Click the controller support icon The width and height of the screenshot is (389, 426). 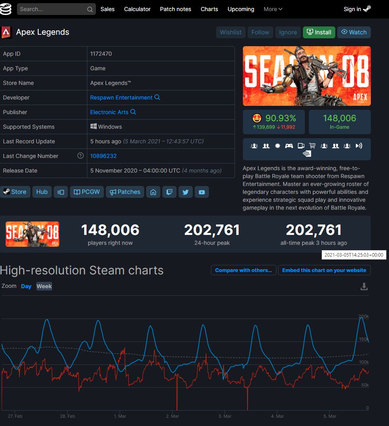pos(289,146)
